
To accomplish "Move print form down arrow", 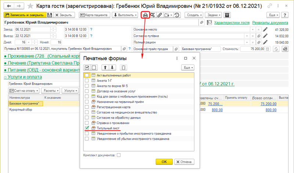I will tap(112, 67).
